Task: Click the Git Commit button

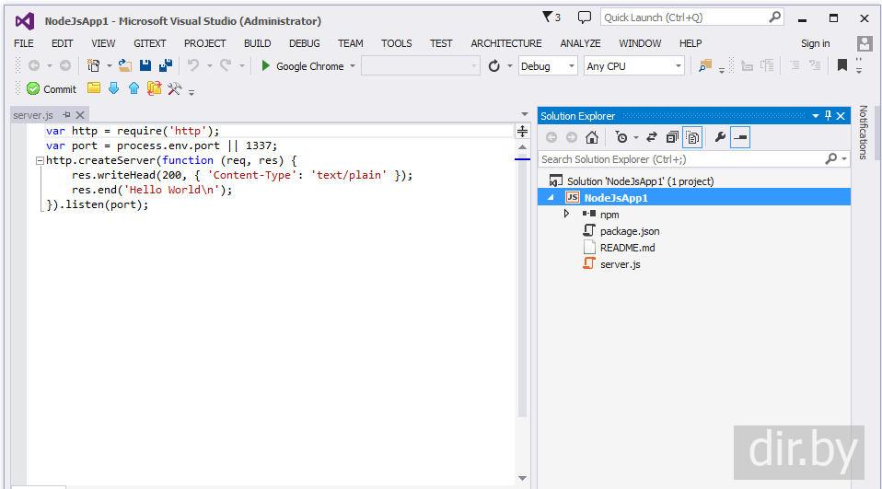Action: [x=52, y=89]
